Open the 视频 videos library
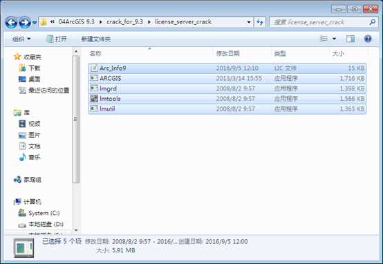Viewport: 383px width, 264px height. pyautogui.click(x=35, y=124)
